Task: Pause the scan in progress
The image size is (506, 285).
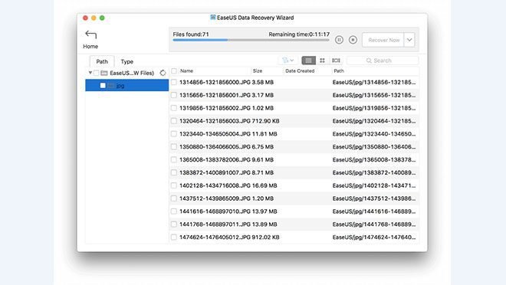Action: point(339,40)
